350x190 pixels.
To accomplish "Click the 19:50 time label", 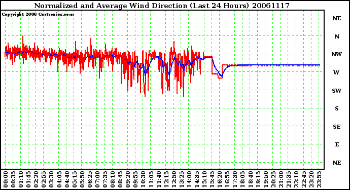I will [x=265, y=179].
